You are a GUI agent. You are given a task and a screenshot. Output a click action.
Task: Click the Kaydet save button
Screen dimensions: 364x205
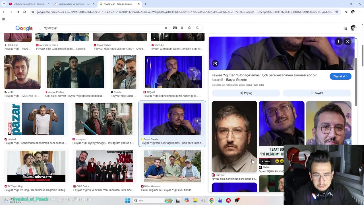(x=317, y=93)
